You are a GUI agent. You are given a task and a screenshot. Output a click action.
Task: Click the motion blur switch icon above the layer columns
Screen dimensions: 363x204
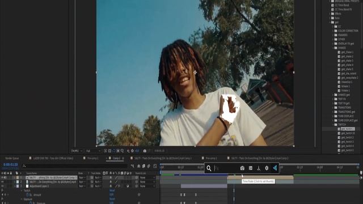pos(149,166)
